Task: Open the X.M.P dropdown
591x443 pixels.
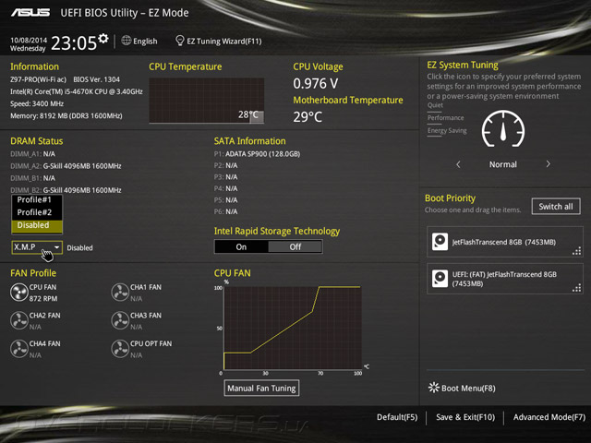Action: [37, 247]
